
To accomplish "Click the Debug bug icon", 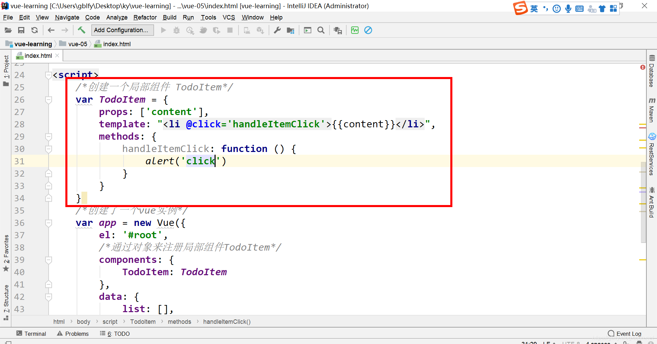I will (x=177, y=30).
